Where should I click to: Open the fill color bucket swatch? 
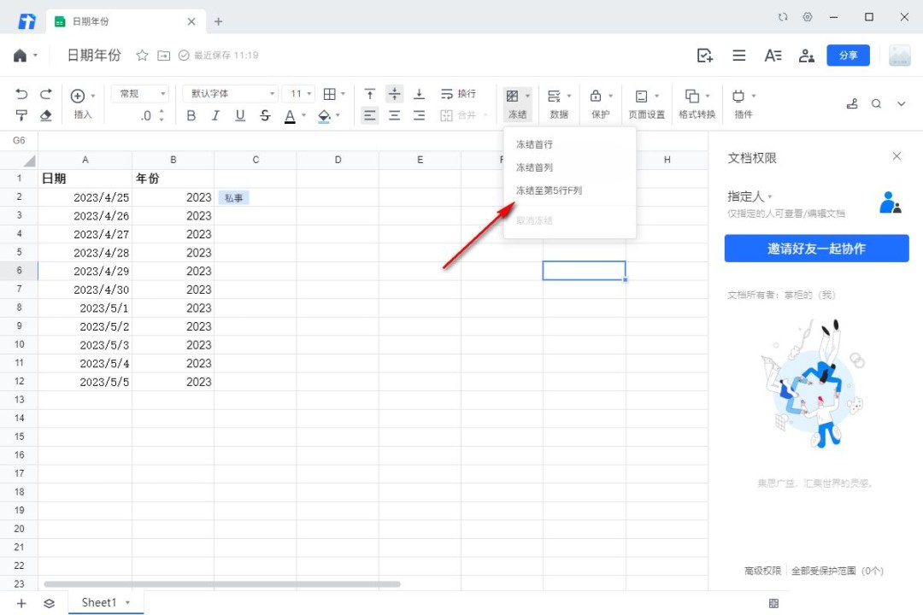(x=325, y=115)
